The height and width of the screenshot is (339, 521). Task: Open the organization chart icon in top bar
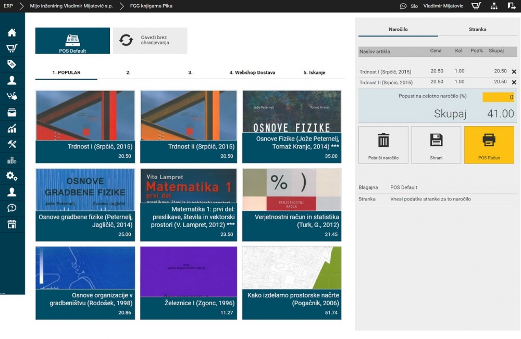pos(494,6)
